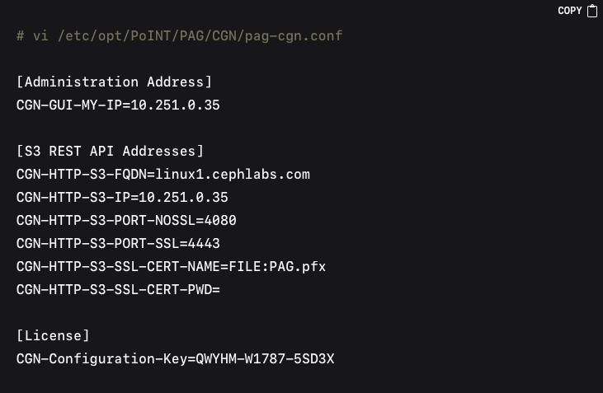The image size is (603, 393).
Task: Click the CGN-HTTP-S3-PORT-SSL=4443 line
Action: tap(118, 243)
